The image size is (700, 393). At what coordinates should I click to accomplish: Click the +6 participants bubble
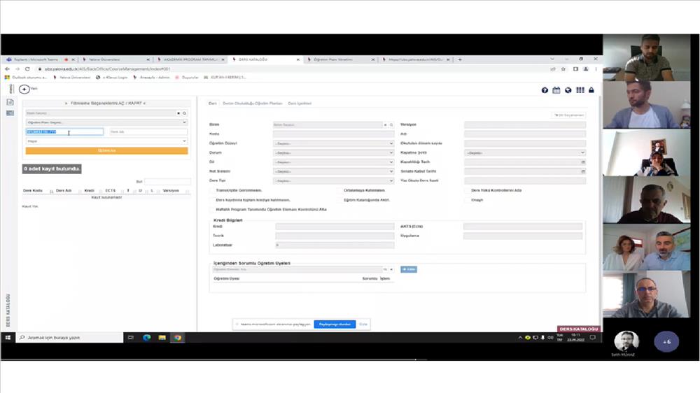pyautogui.click(x=666, y=342)
